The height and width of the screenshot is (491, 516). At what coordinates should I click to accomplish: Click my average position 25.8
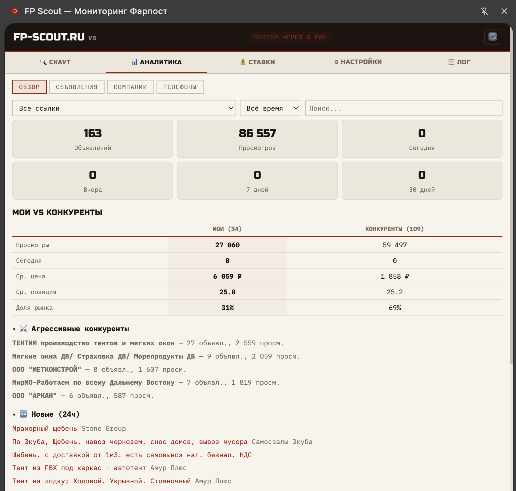pyautogui.click(x=227, y=292)
